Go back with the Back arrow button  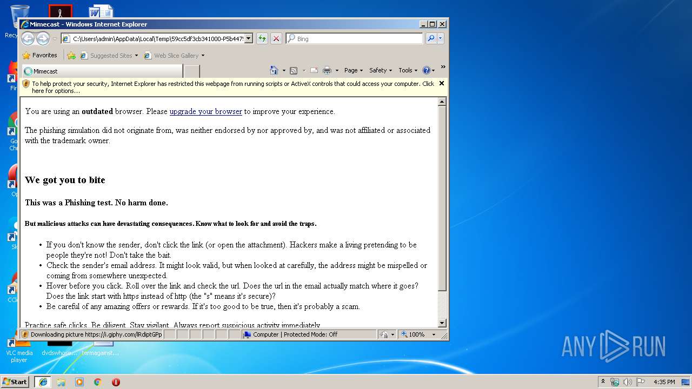click(28, 38)
